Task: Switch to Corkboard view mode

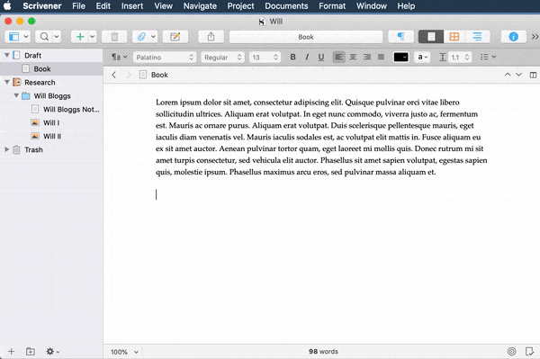Action: pyautogui.click(x=454, y=37)
